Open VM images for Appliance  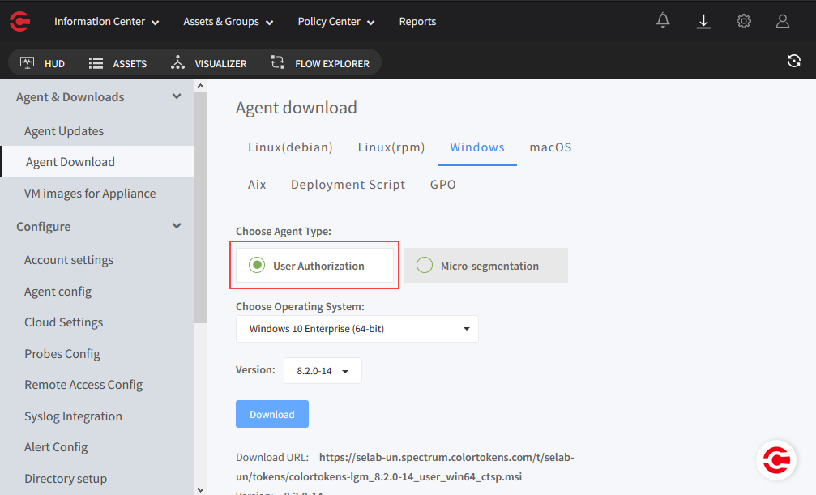pos(90,193)
